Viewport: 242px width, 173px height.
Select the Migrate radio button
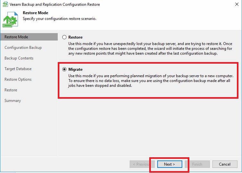click(65, 69)
